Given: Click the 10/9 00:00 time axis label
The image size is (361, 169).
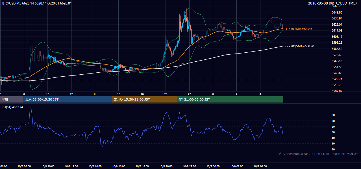Looking at the screenshot, I should pos(213,166).
